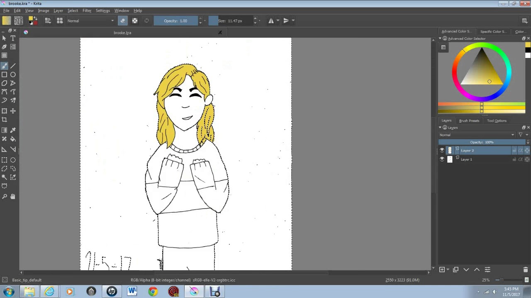This screenshot has height=298, width=531.
Task: Open add-layer options dropdown arrow
Action: (448, 270)
